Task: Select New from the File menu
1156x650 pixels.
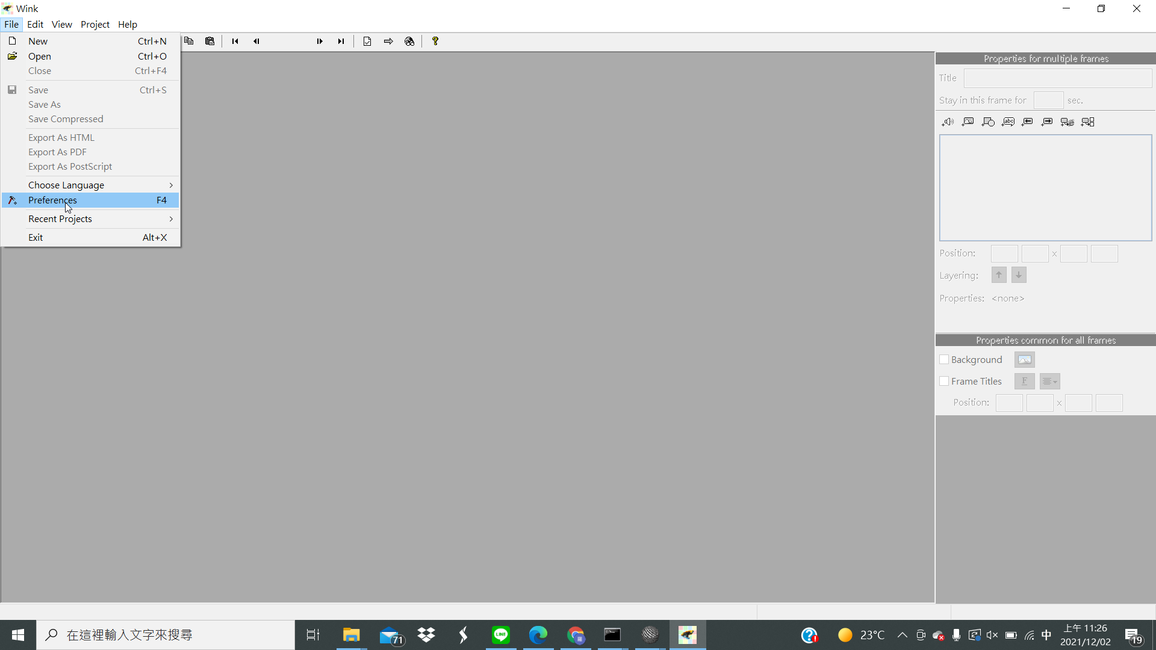Action: pos(90,41)
